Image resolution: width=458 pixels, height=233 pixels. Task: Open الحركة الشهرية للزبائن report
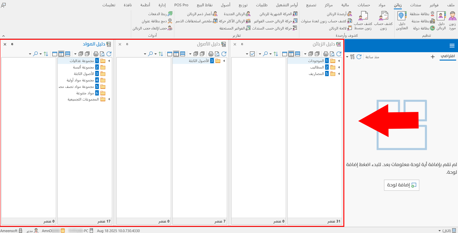[279, 14]
